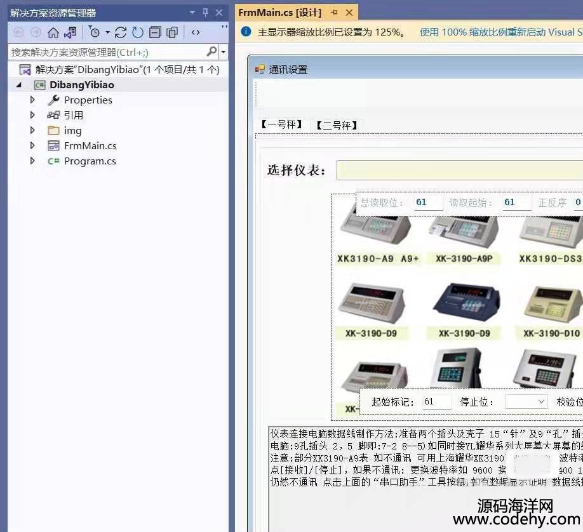Image resolution: width=583 pixels, height=532 pixels.
Task: Expand the Properties node arrow
Action: point(32,100)
